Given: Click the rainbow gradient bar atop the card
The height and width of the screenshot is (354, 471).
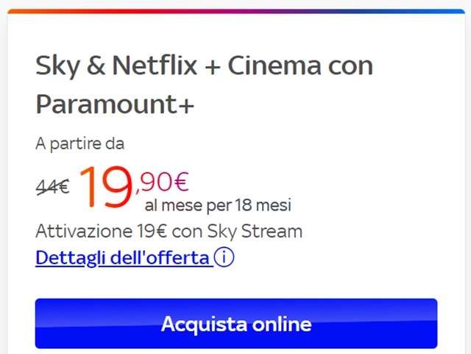Looking at the screenshot, I should click(236, 11).
